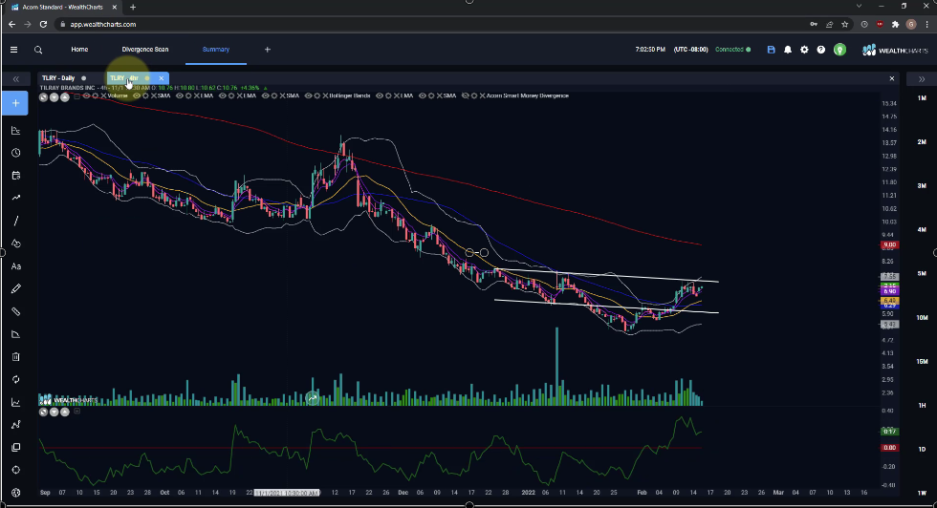Open settings gear for Volume indicator
The image size is (937, 508).
95,95
